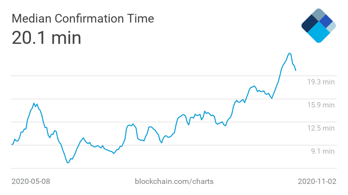Click the May peak near 15.9 min
Screen dimensions: 348x195
(x=34, y=103)
